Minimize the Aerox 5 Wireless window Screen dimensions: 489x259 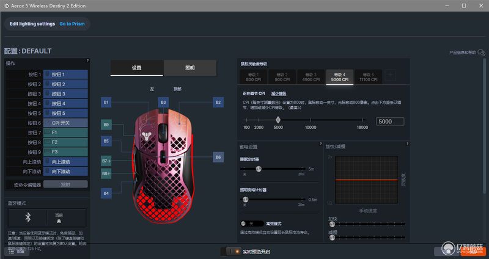tap(447, 5)
